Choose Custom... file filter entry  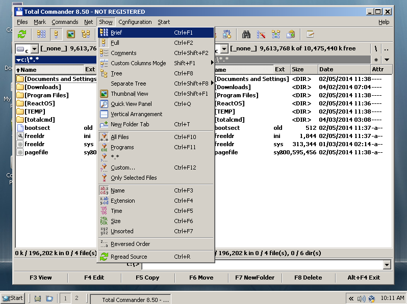coord(156,168)
